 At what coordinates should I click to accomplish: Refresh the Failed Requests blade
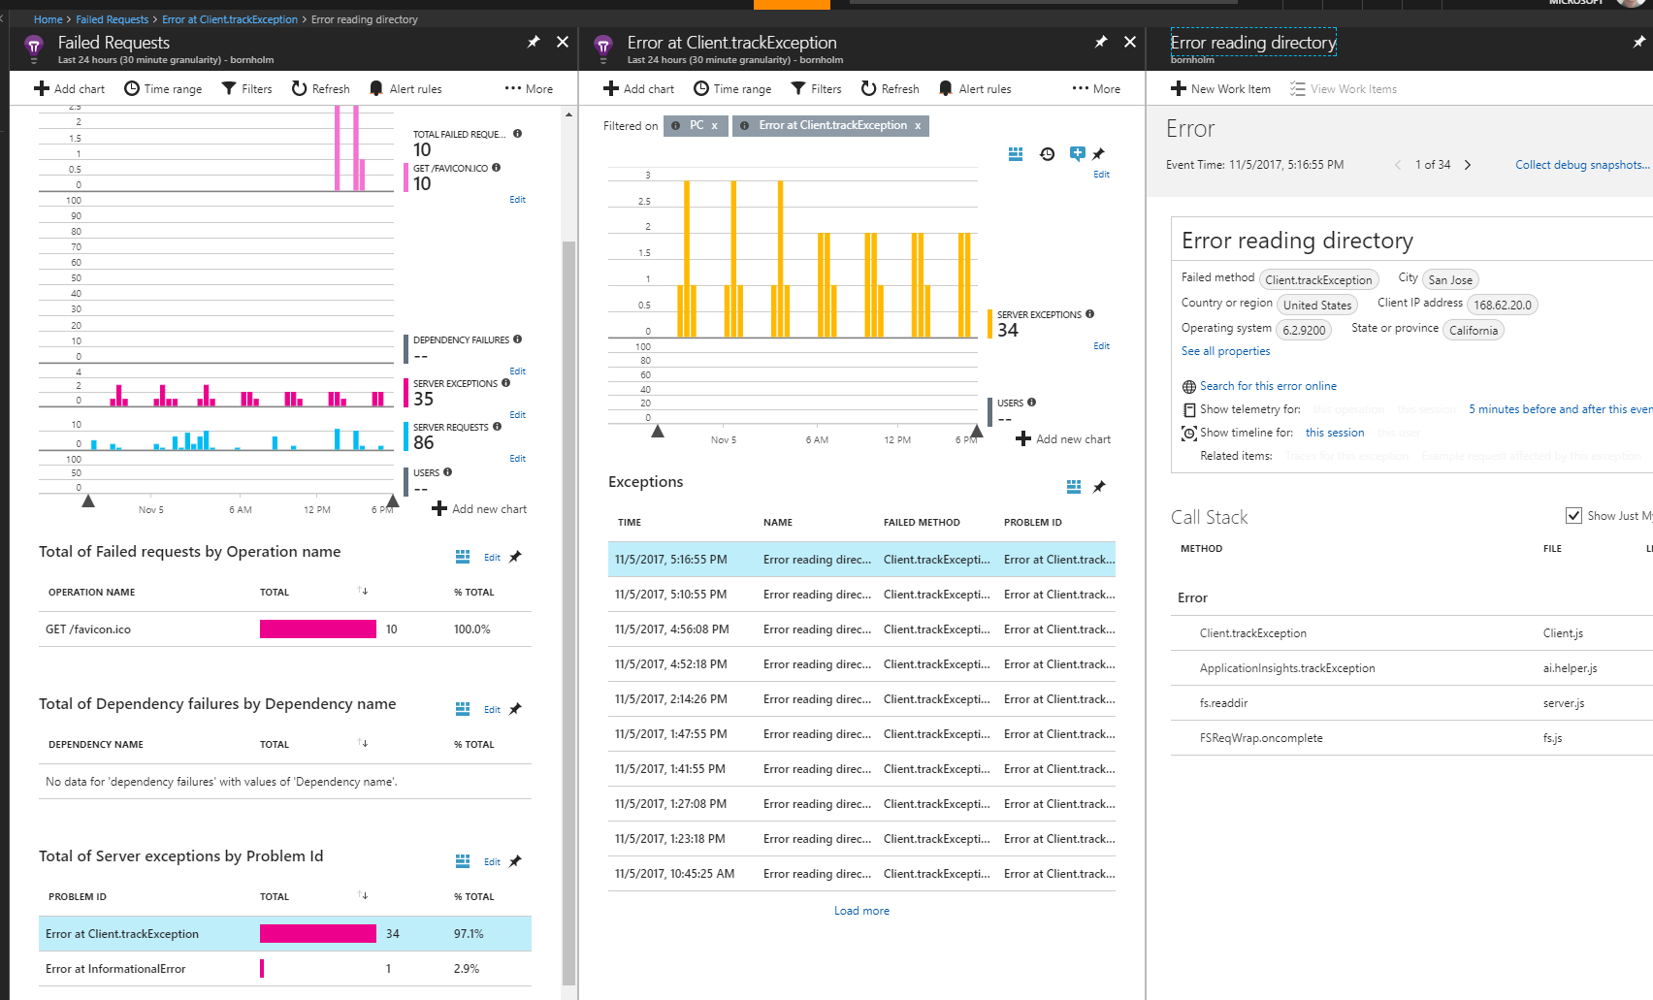click(321, 88)
